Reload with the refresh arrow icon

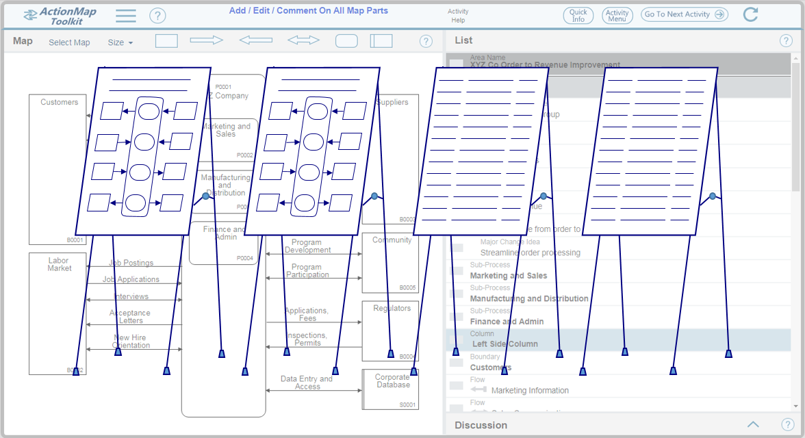click(750, 14)
